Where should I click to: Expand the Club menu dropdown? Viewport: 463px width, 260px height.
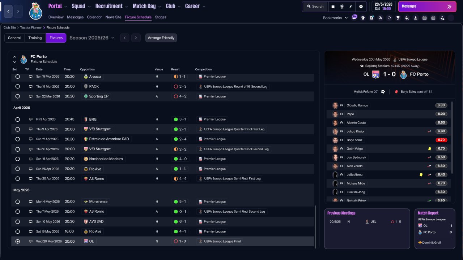tap(179, 6)
